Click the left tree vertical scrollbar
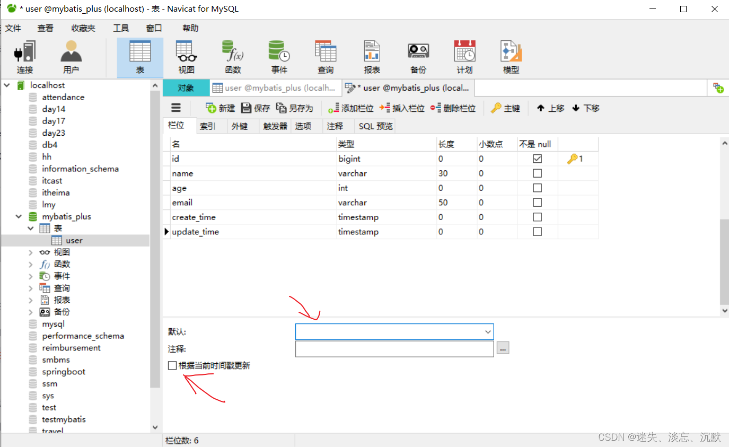Screen dimensions: 729x447 155,239
